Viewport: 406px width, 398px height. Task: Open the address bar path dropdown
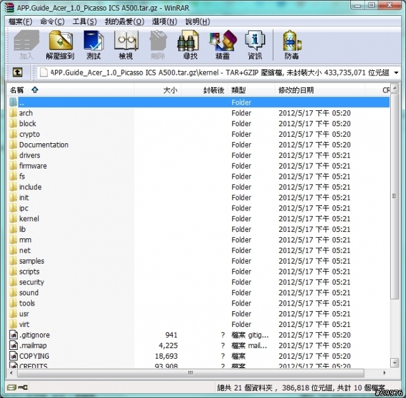click(396, 73)
